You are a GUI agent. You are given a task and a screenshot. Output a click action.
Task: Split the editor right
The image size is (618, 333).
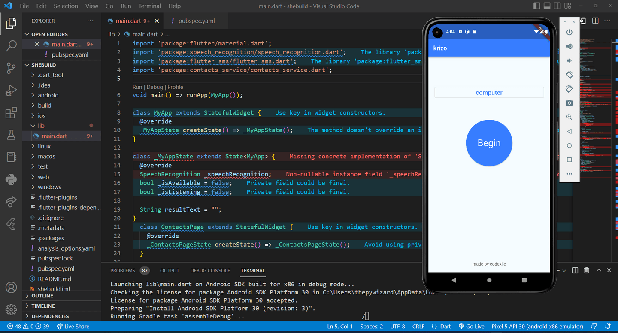[595, 21]
